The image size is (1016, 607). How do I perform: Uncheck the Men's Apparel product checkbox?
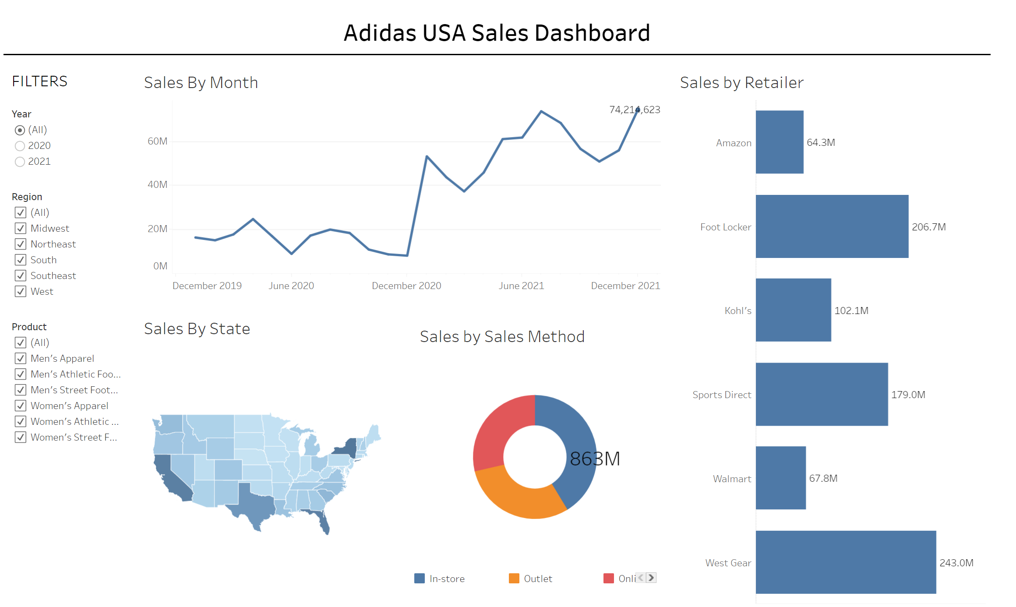[x=20, y=358]
